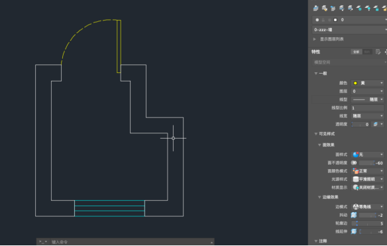Open the 颜色 color dropdown showing 黄
This screenshot has width=387, height=246.
click(368, 83)
